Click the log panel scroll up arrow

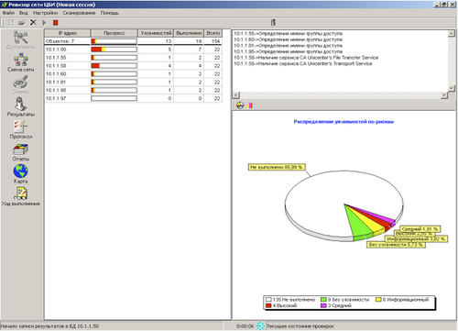(x=452, y=34)
